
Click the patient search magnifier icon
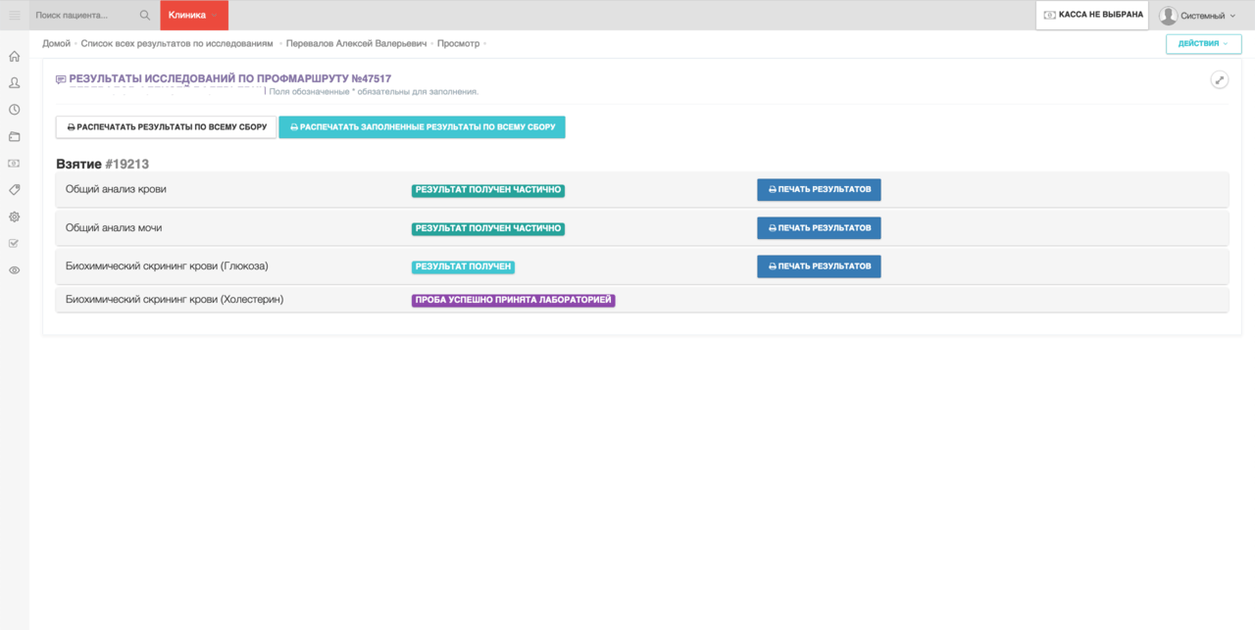tap(145, 15)
